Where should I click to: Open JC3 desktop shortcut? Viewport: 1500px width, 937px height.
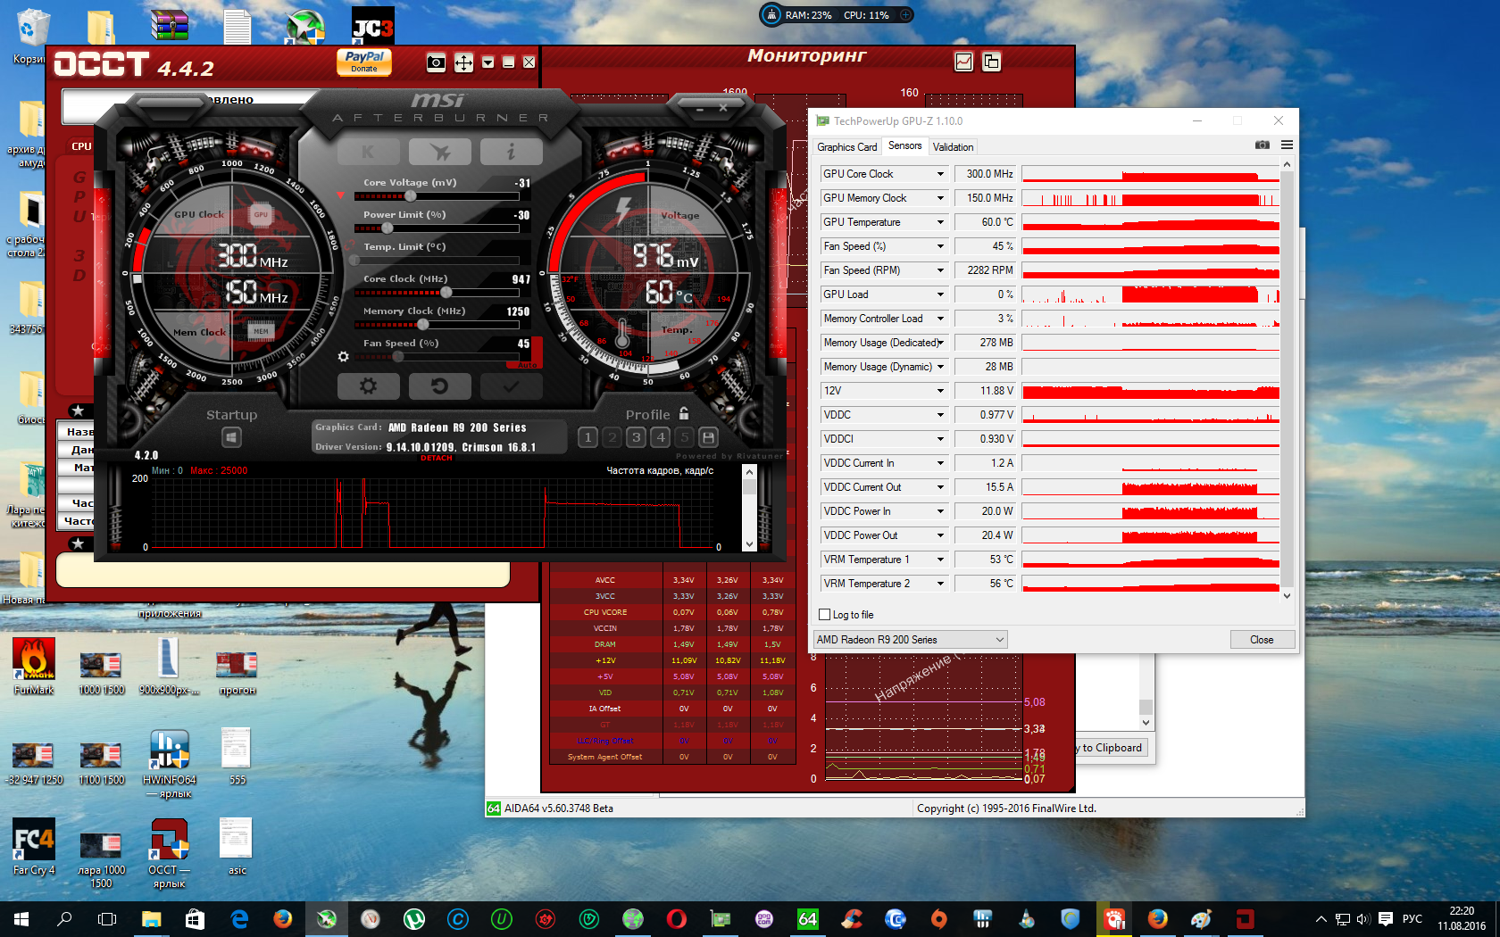click(x=373, y=26)
